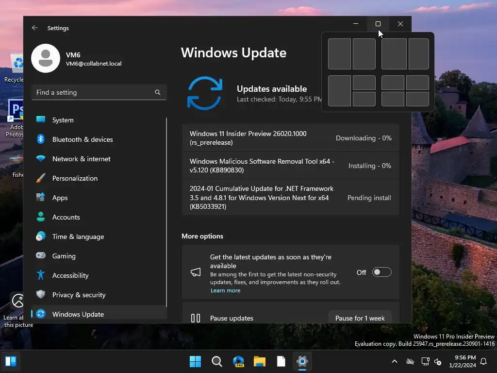This screenshot has width=497, height=373.
Task: Minimize the Settings window
Action: coord(356,24)
